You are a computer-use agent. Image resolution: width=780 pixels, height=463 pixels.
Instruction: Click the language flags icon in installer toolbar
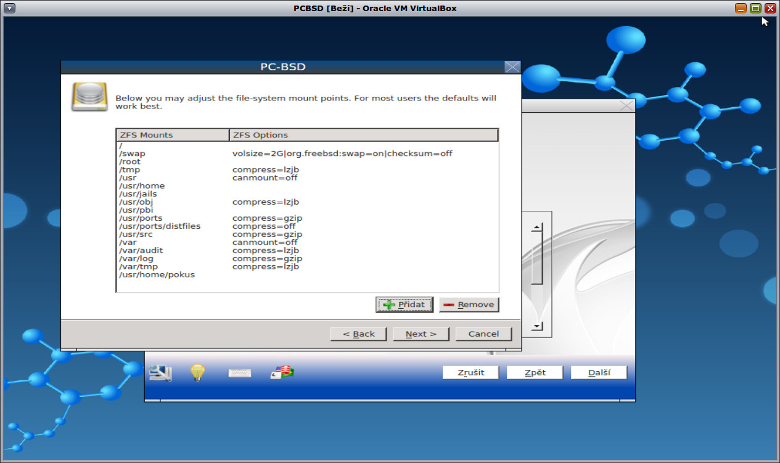tap(281, 372)
